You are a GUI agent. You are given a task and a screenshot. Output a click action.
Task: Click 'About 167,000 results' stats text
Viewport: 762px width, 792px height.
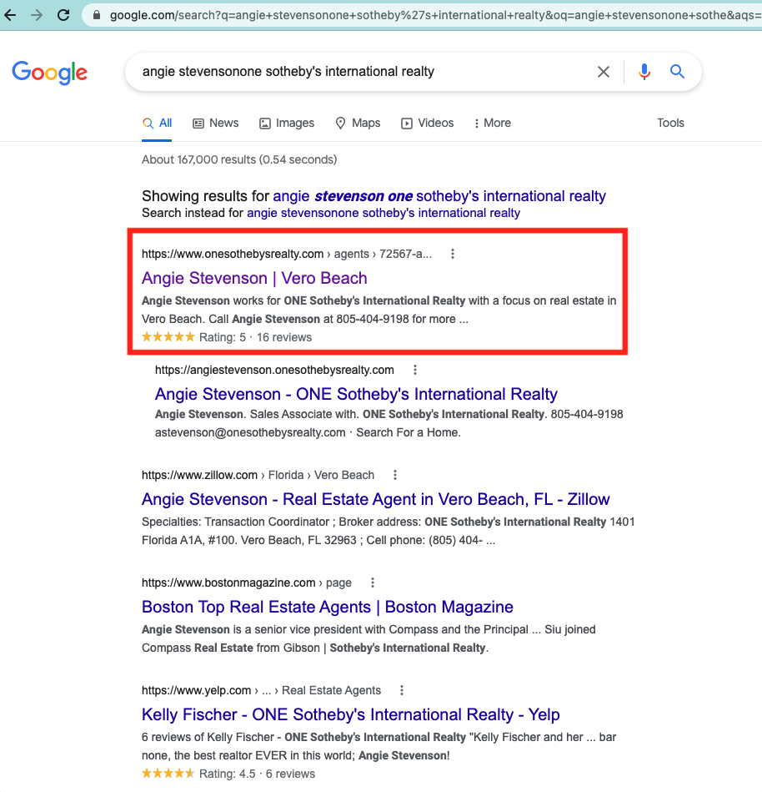click(239, 159)
